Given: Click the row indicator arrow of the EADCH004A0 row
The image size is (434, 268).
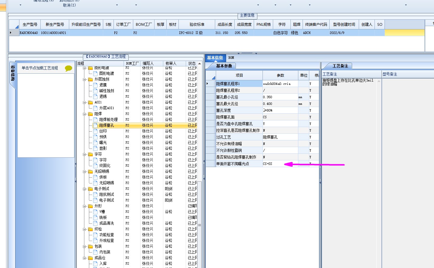Looking at the screenshot, I should 11,33.
